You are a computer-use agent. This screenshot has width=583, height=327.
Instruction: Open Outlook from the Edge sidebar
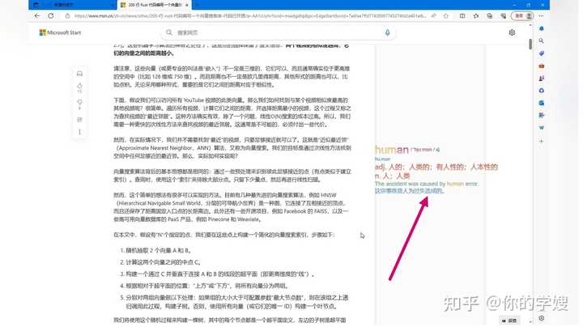tap(542, 103)
